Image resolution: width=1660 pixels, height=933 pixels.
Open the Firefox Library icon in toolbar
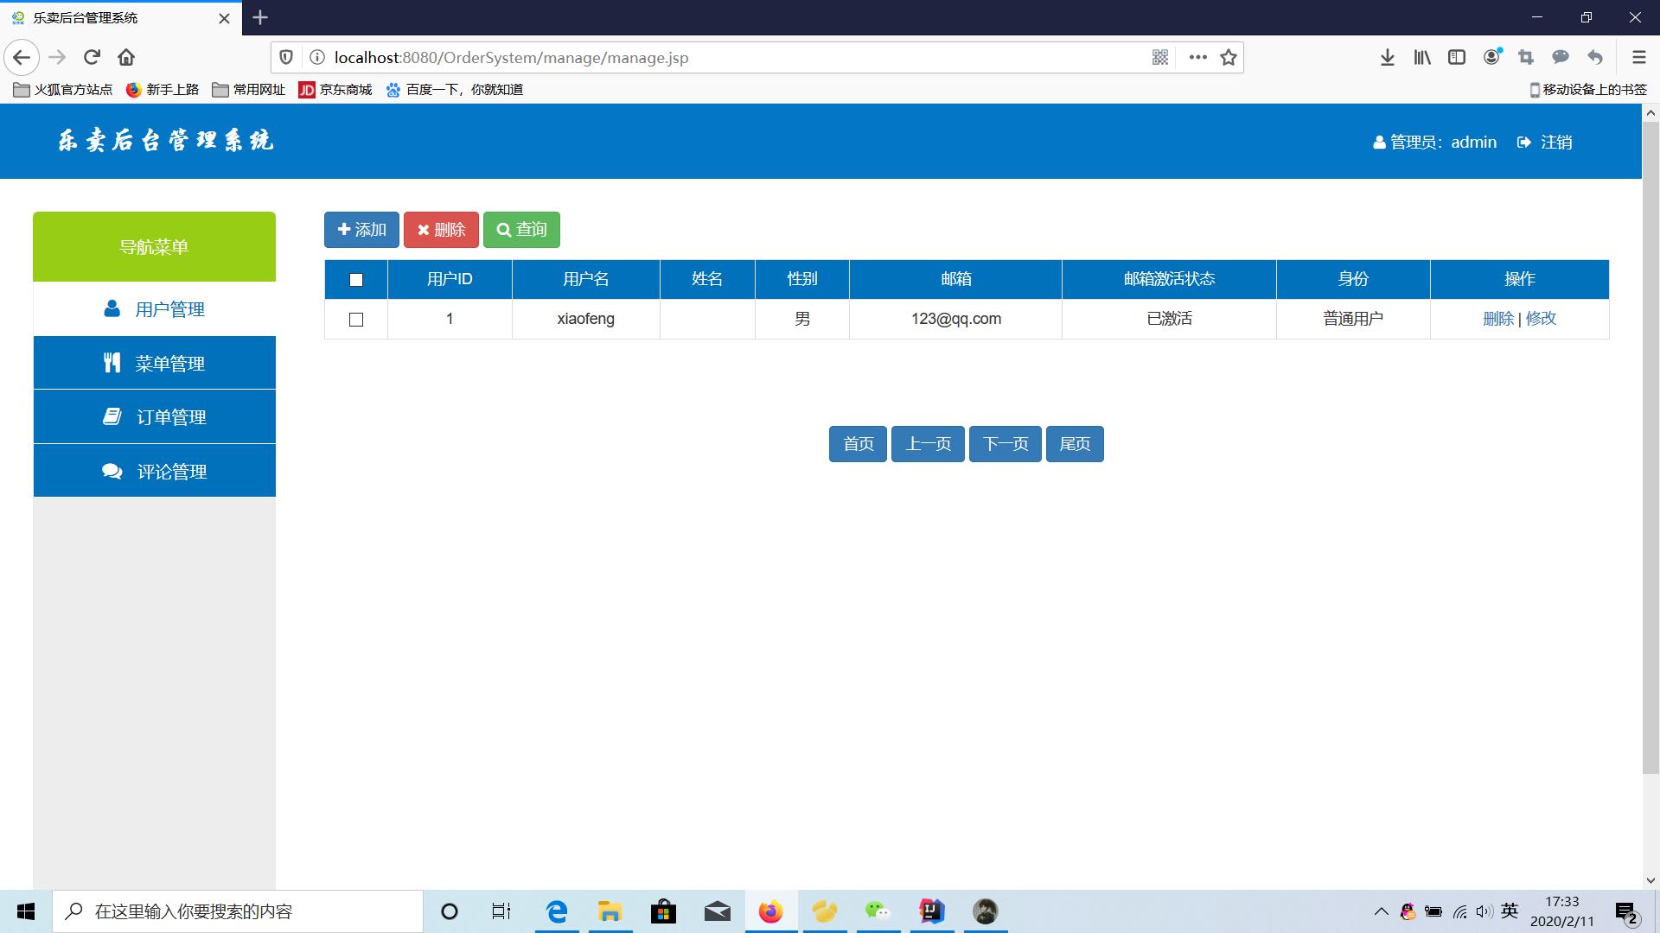point(1421,57)
